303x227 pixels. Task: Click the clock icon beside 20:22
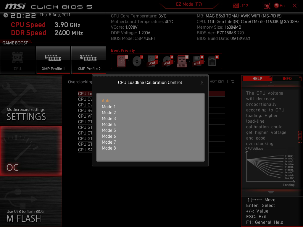click(6, 15)
